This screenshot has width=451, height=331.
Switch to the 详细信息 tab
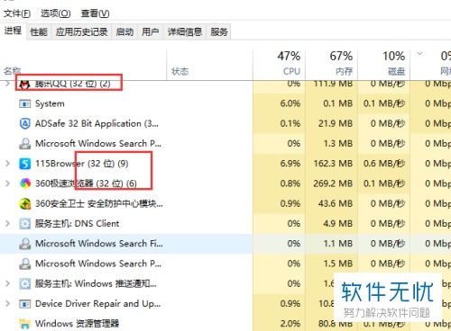(185, 31)
